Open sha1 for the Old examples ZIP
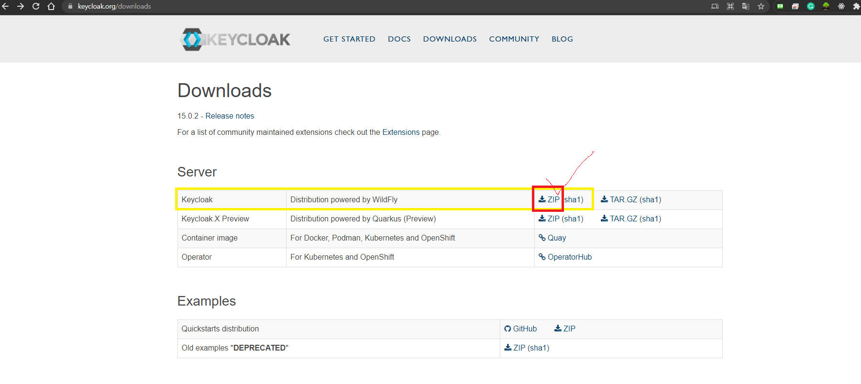The image size is (861, 384). tap(539, 348)
